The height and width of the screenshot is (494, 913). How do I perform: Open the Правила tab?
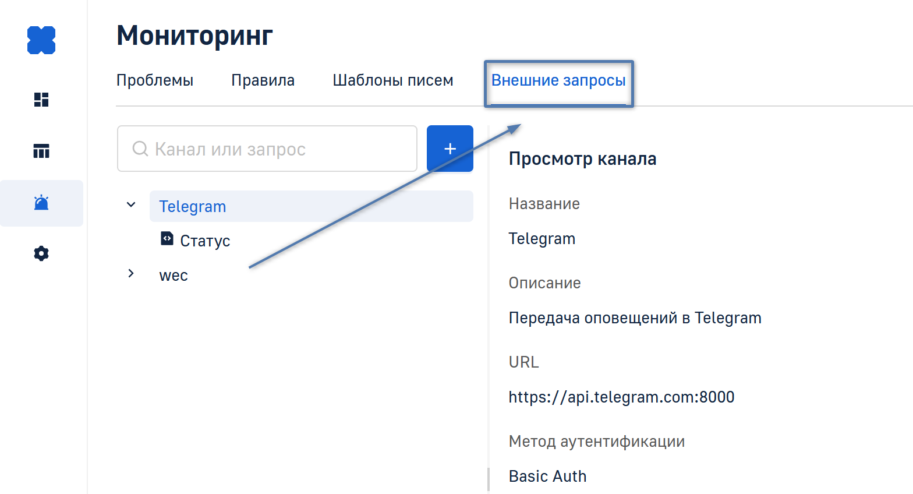263,80
